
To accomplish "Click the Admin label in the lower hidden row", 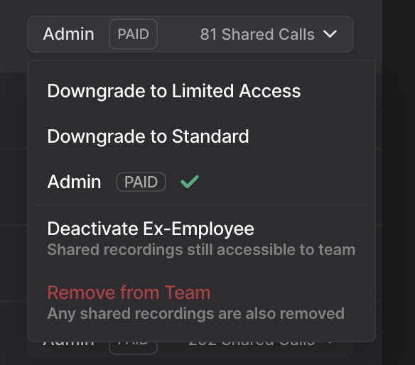I will pos(68,344).
